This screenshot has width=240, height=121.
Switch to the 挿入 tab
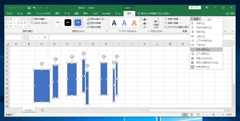pyautogui.click(x=30, y=13)
